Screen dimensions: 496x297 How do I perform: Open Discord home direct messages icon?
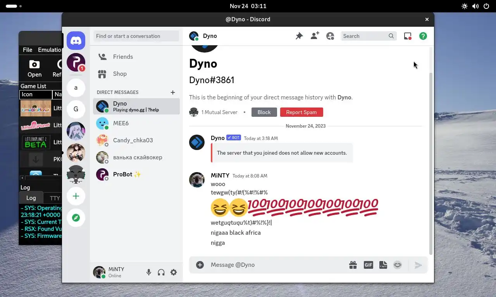click(x=76, y=41)
